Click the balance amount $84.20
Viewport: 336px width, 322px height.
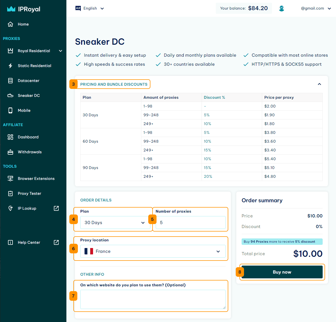tap(258, 8)
